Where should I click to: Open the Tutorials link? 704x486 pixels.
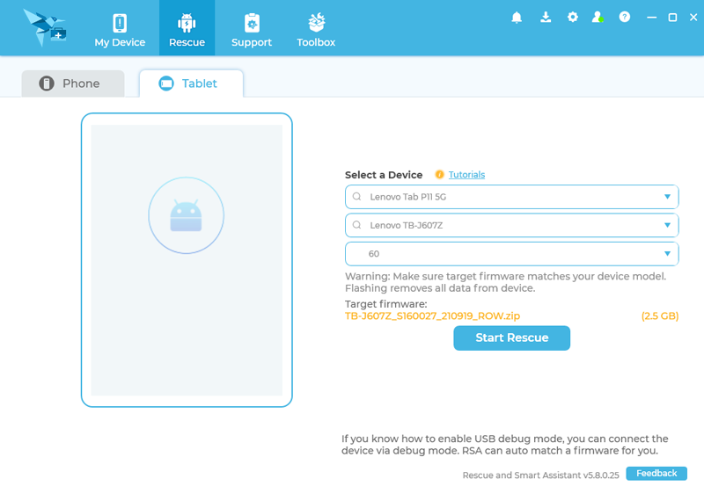[x=466, y=174]
